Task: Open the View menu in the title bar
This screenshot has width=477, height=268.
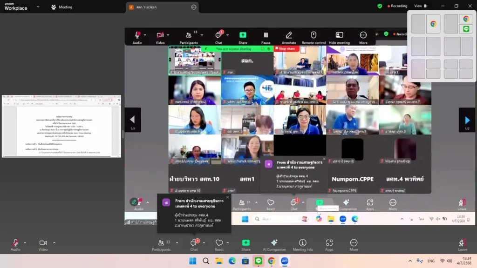Action: click(x=421, y=6)
